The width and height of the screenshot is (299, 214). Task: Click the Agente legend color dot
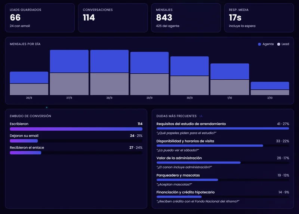click(259, 44)
